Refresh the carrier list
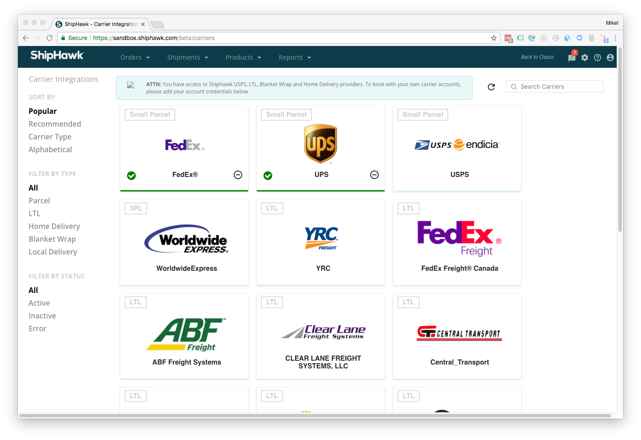The image size is (641, 440). tap(491, 87)
